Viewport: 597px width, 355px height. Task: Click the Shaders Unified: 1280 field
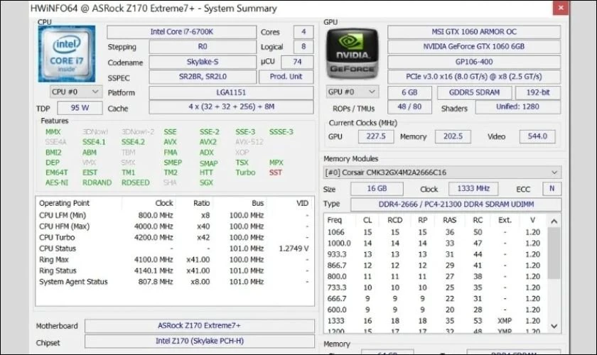tap(518, 107)
